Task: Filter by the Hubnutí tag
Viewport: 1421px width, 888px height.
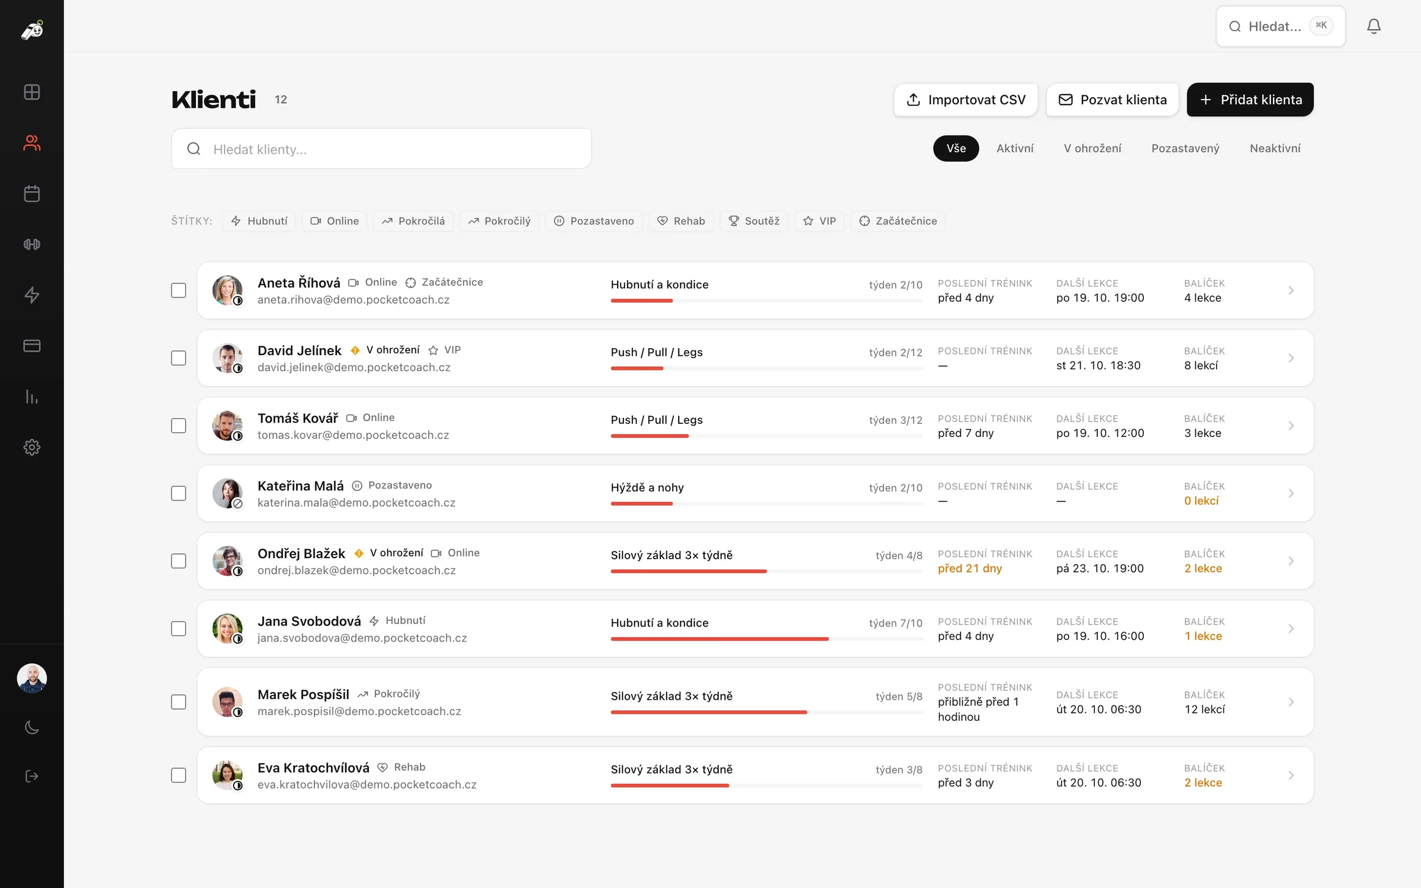Action: point(259,221)
